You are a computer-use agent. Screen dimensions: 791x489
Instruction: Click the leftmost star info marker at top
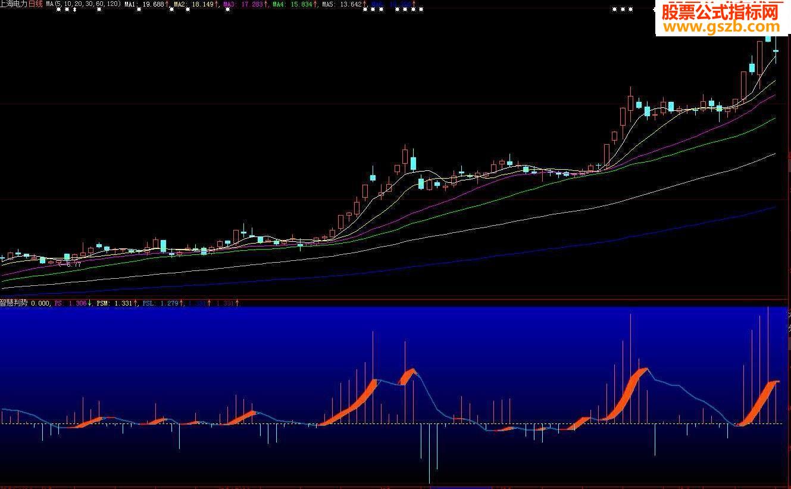point(58,10)
